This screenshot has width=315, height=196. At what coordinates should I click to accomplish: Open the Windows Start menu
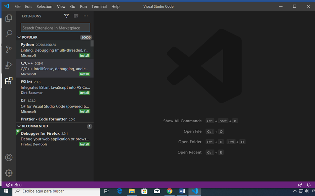point(6,191)
